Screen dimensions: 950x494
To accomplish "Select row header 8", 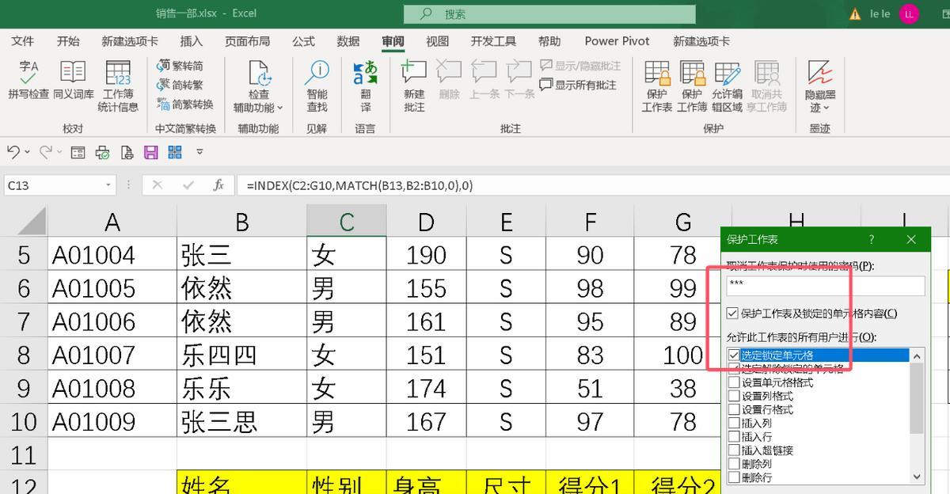I will click(x=24, y=355).
